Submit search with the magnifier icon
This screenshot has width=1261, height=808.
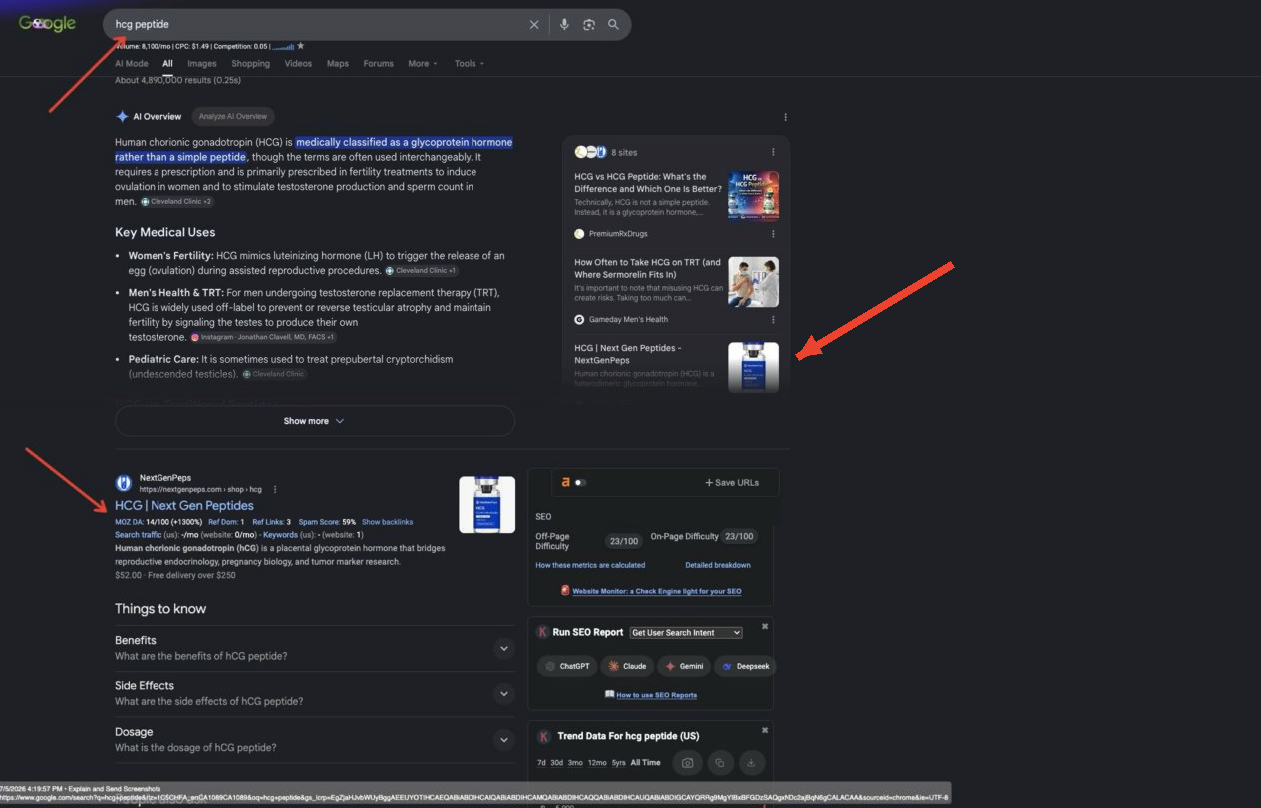click(x=614, y=25)
